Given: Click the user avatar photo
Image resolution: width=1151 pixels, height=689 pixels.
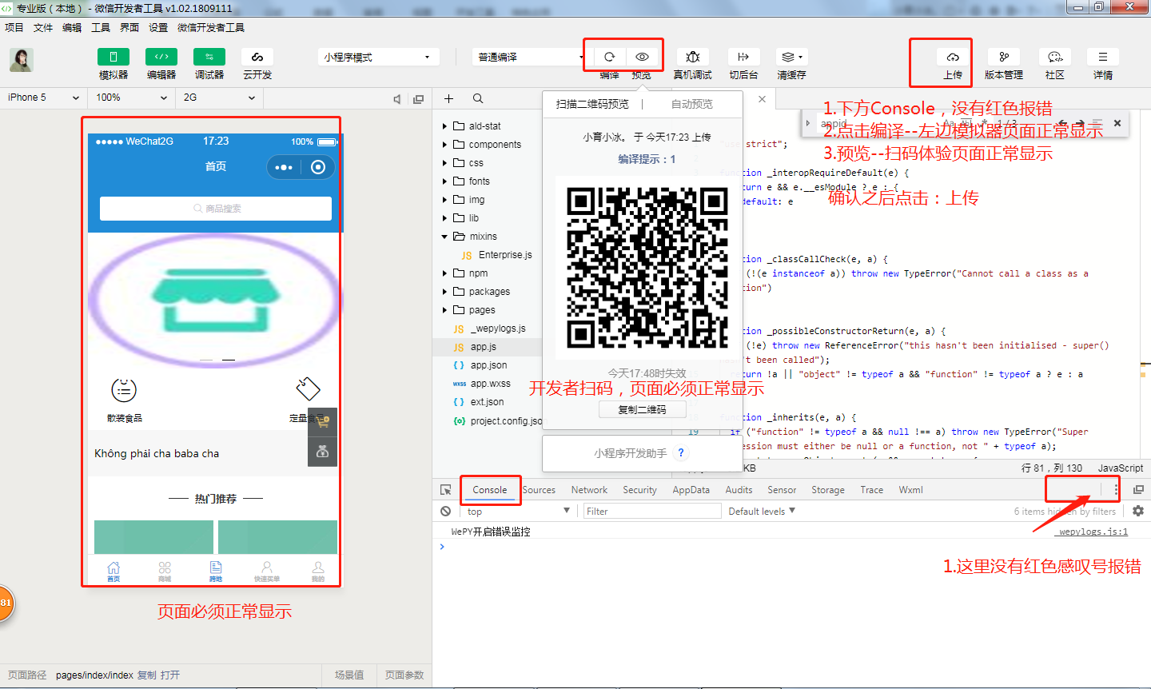Looking at the screenshot, I should click(x=22, y=60).
